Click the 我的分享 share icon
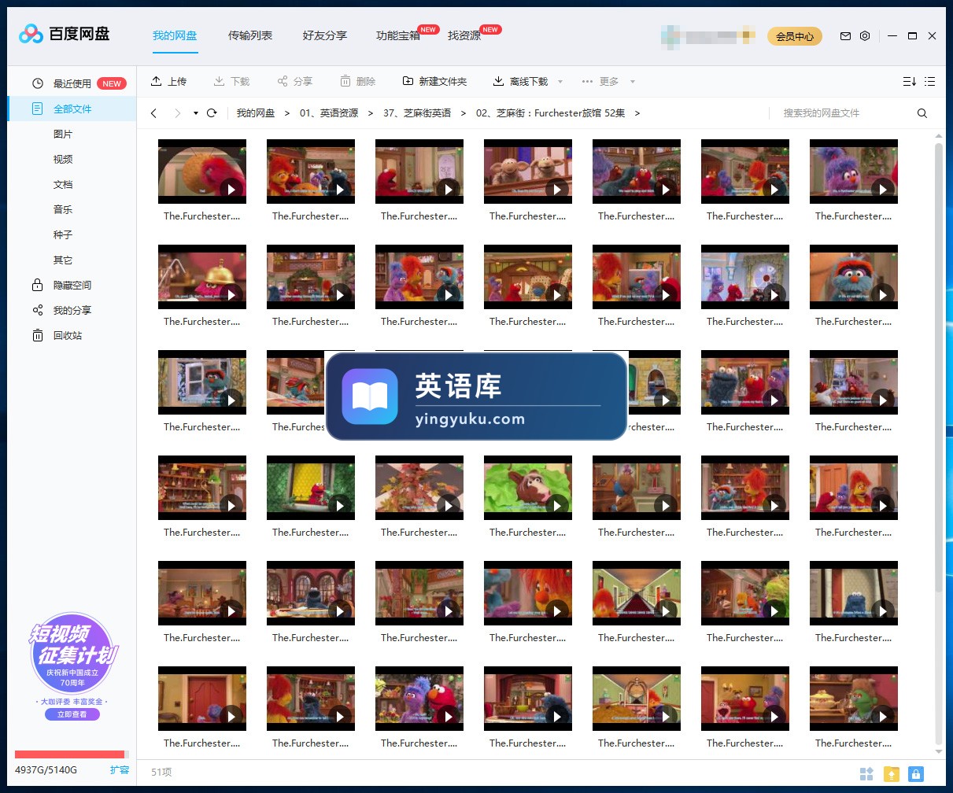Viewport: 953px width, 793px height. coord(37,310)
